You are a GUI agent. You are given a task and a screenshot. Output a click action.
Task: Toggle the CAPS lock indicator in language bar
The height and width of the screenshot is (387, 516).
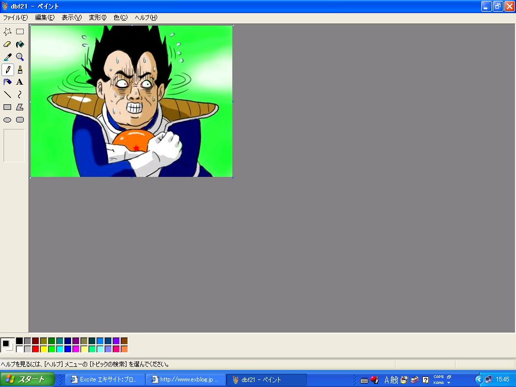(439, 377)
